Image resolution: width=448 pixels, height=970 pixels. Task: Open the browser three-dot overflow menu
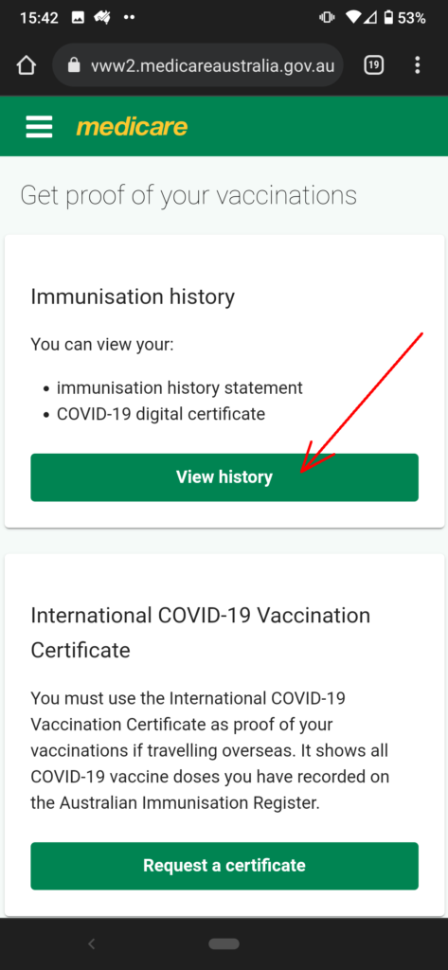click(x=418, y=65)
